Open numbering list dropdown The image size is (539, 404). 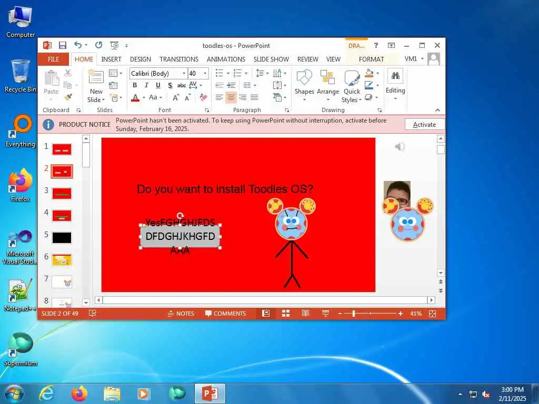point(246,74)
